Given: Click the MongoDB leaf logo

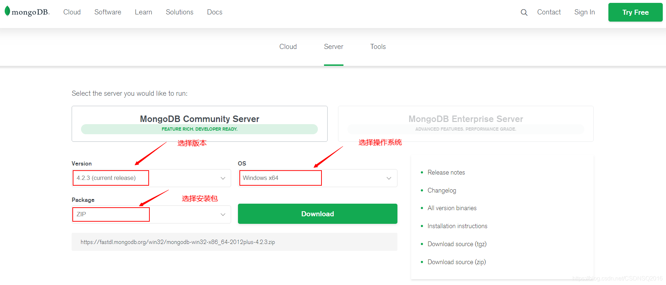Looking at the screenshot, I should point(27,12).
